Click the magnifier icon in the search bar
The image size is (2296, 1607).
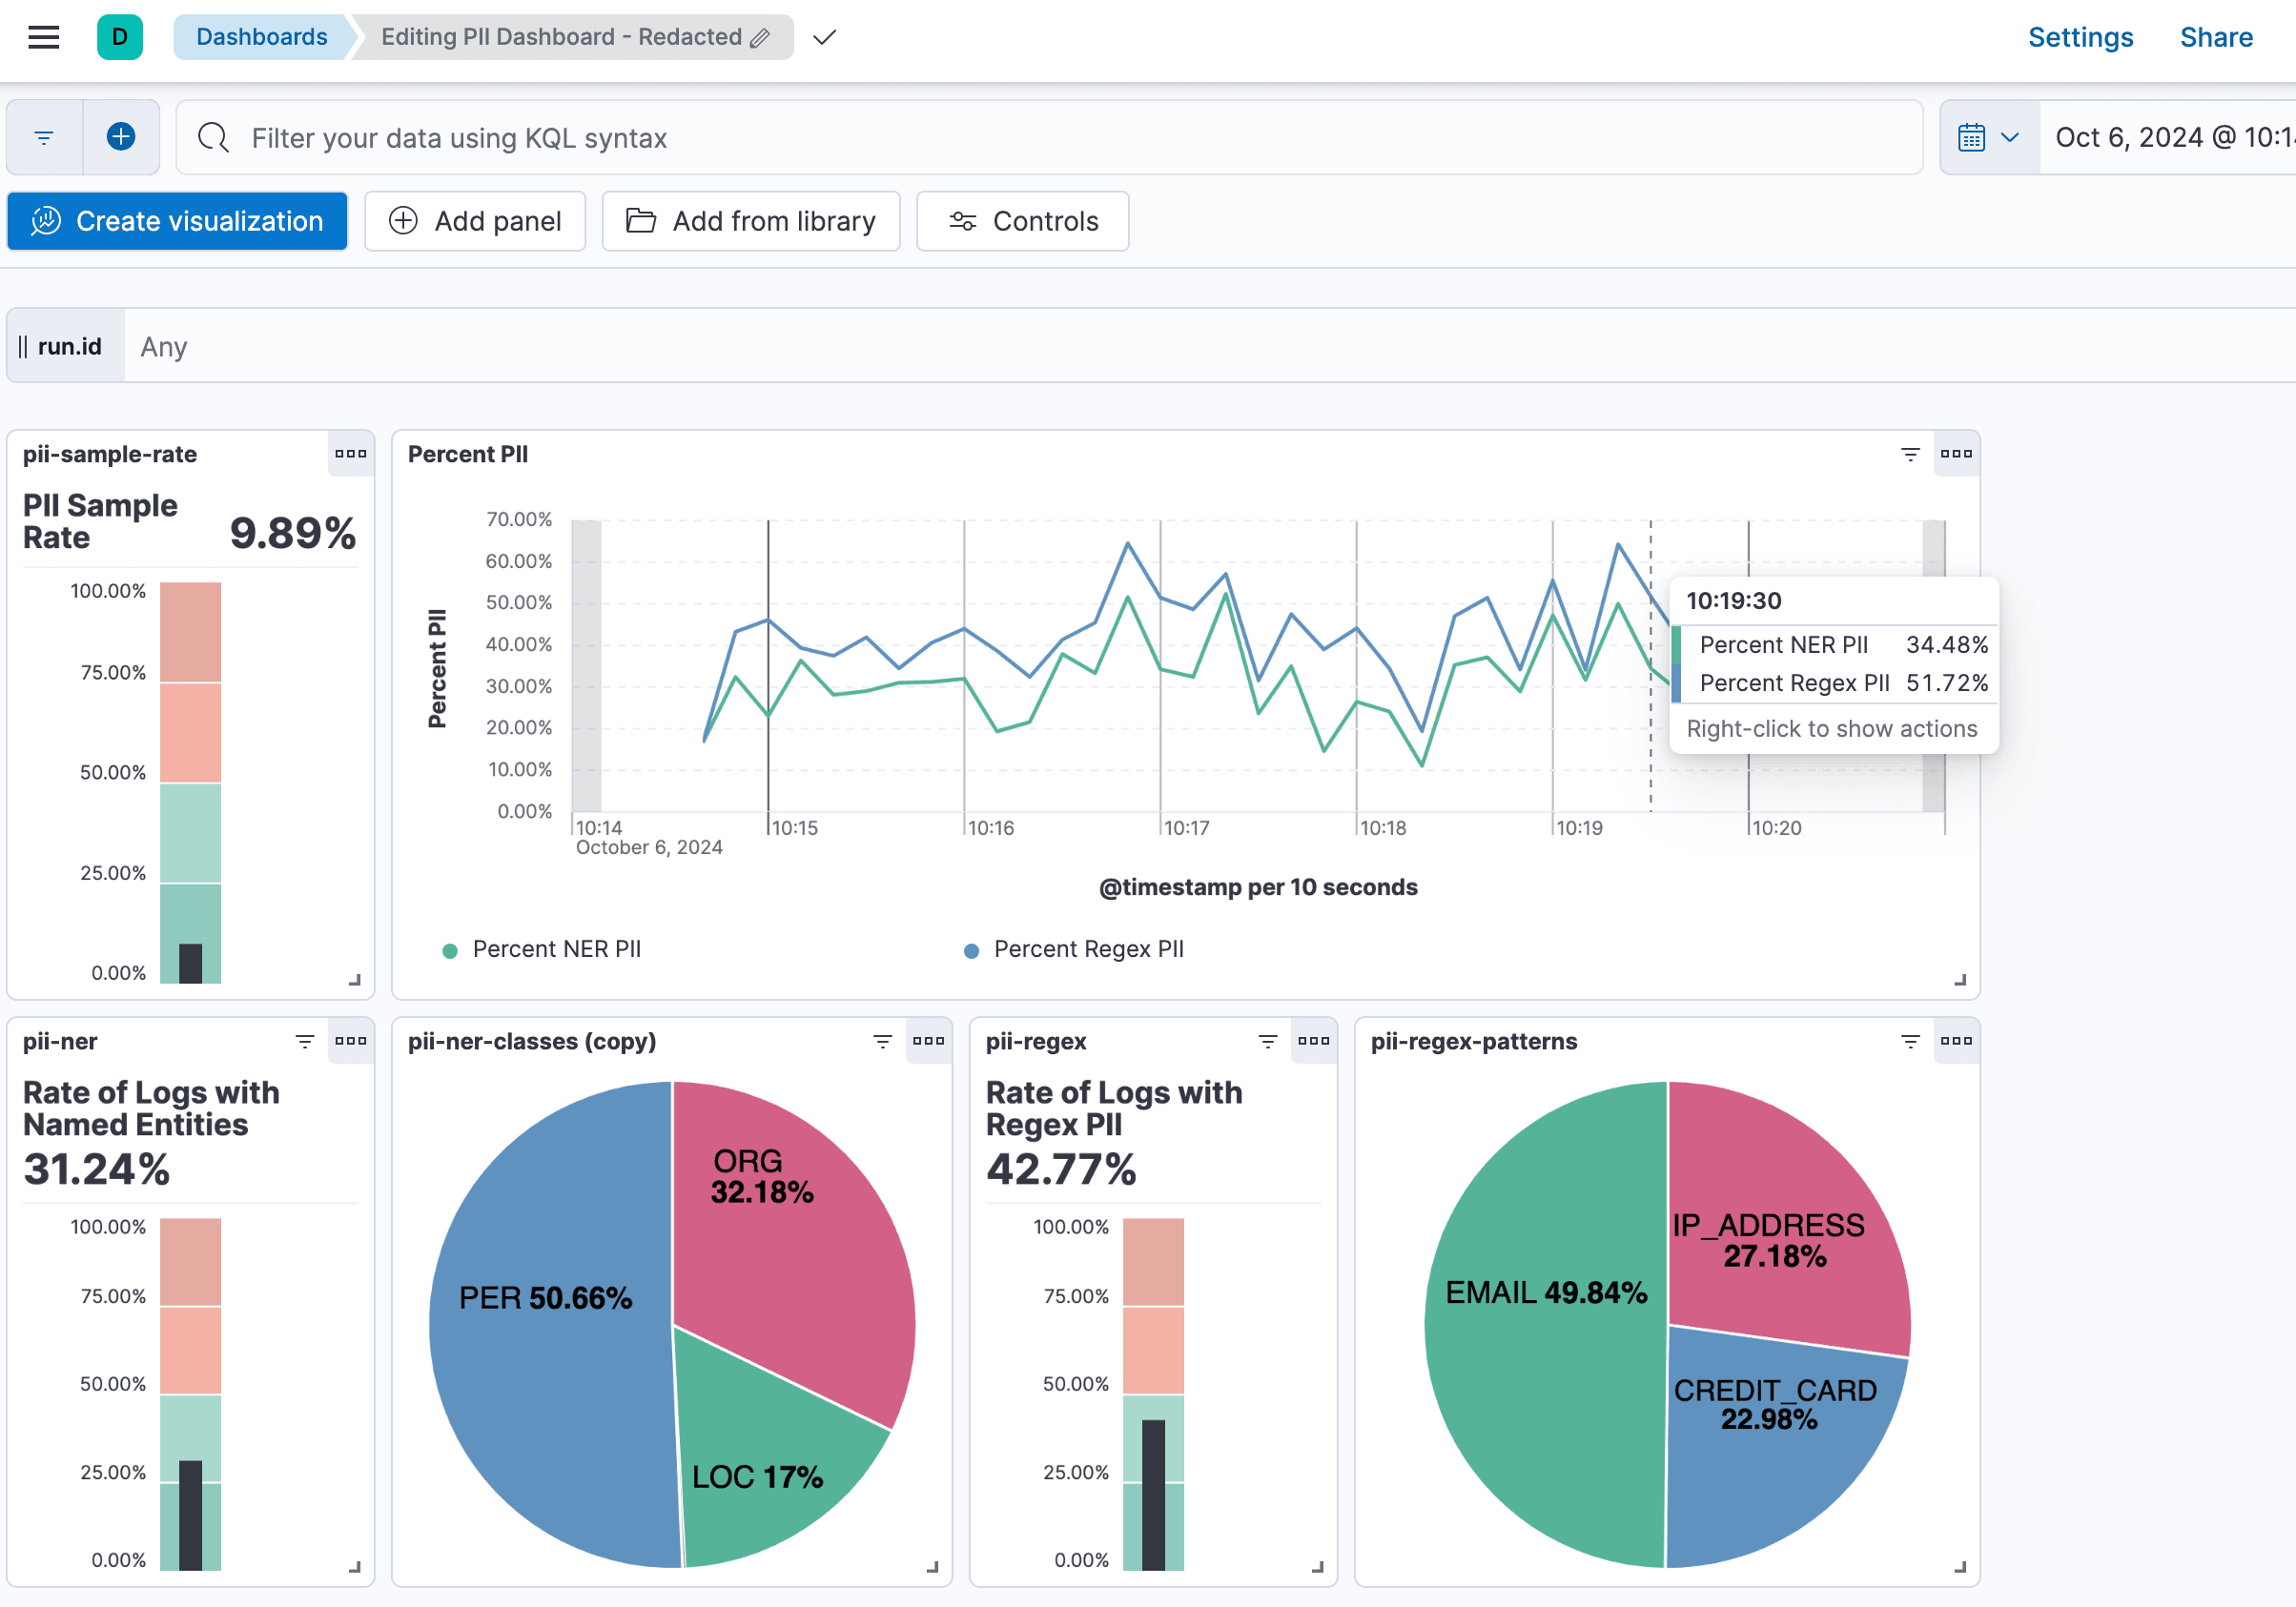(213, 137)
